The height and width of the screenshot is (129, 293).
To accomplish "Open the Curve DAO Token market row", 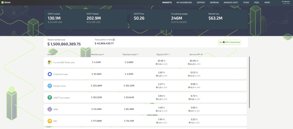I will pyautogui.click(x=145, y=62).
